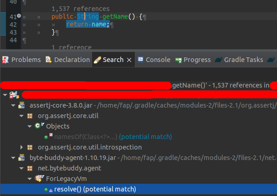Screen dimensions: 277x196
Task: Collapse the byte-buddy-agent-1.10.19.jar node
Action: point(13,158)
